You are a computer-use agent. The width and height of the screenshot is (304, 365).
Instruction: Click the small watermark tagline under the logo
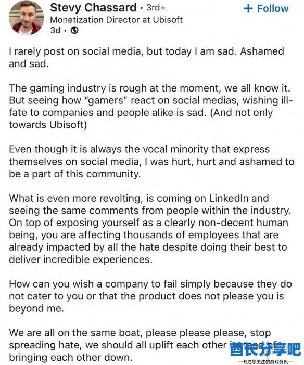point(265,362)
